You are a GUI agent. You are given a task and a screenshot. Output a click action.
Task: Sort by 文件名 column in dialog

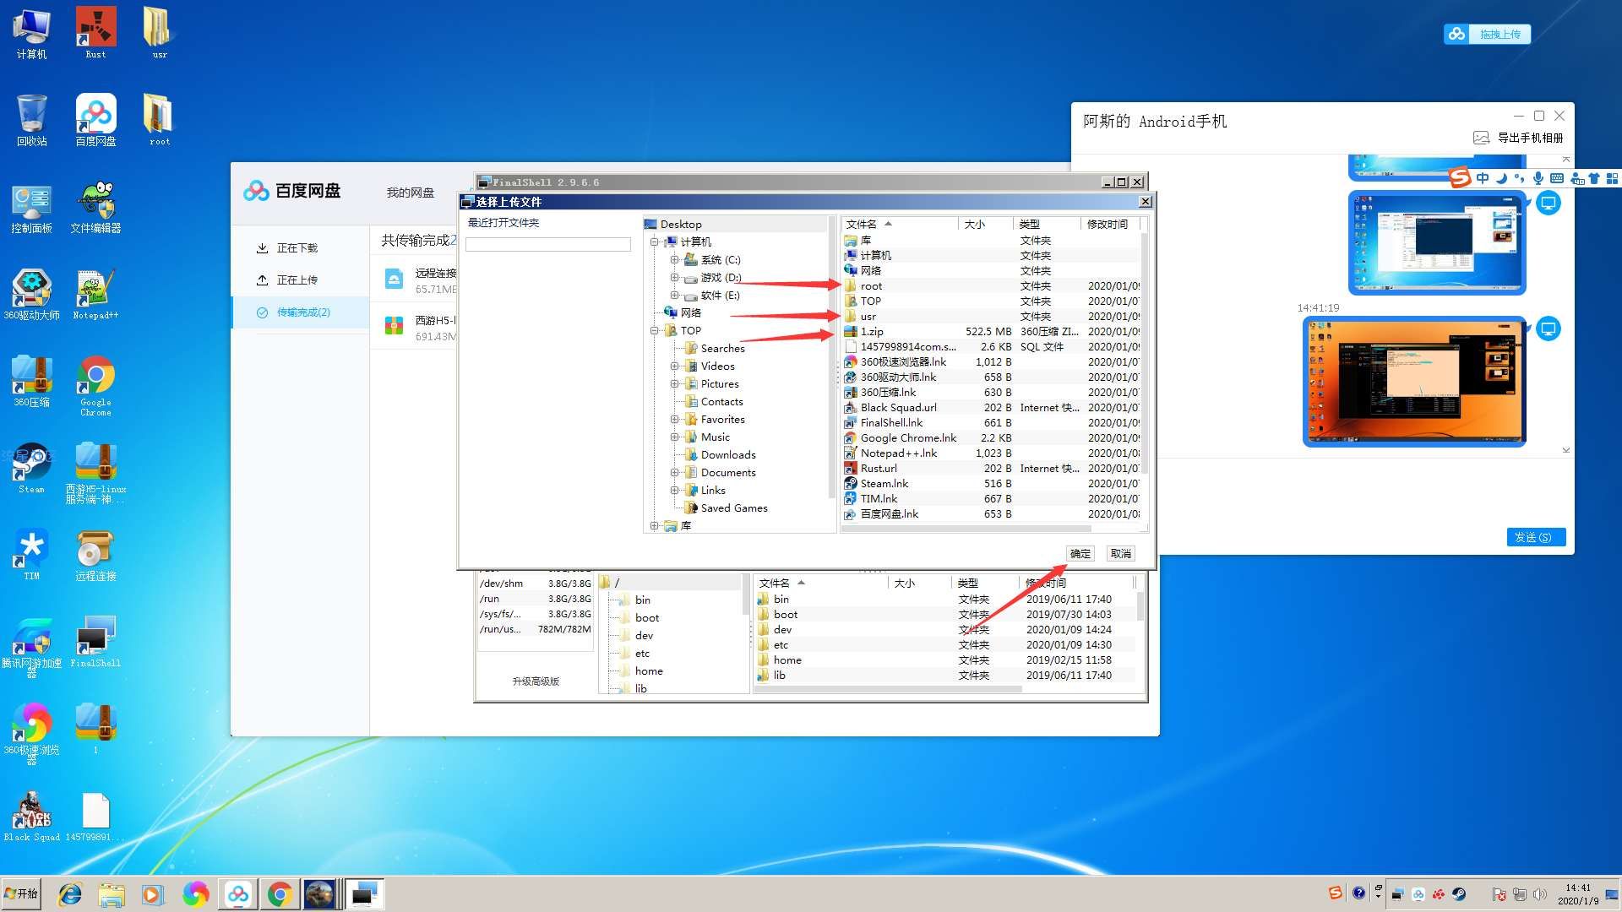pos(900,225)
